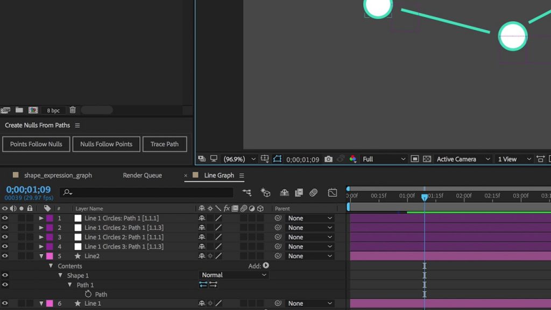Create a new folder in the Project panel
This screenshot has height=310, width=551.
pyautogui.click(x=19, y=110)
